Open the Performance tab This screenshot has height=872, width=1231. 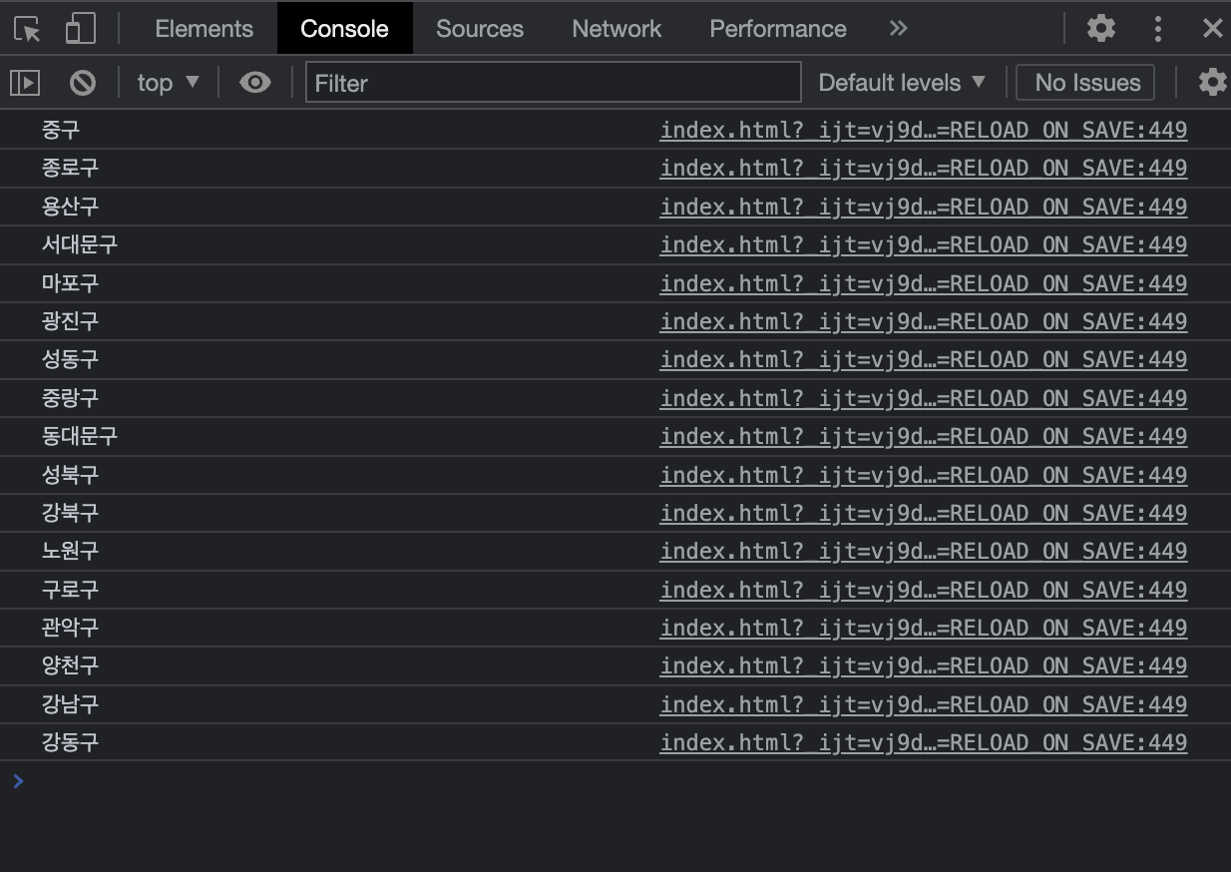coord(778,29)
